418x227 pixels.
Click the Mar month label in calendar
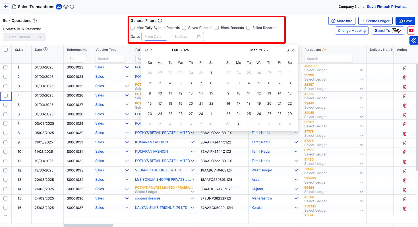tap(253, 50)
